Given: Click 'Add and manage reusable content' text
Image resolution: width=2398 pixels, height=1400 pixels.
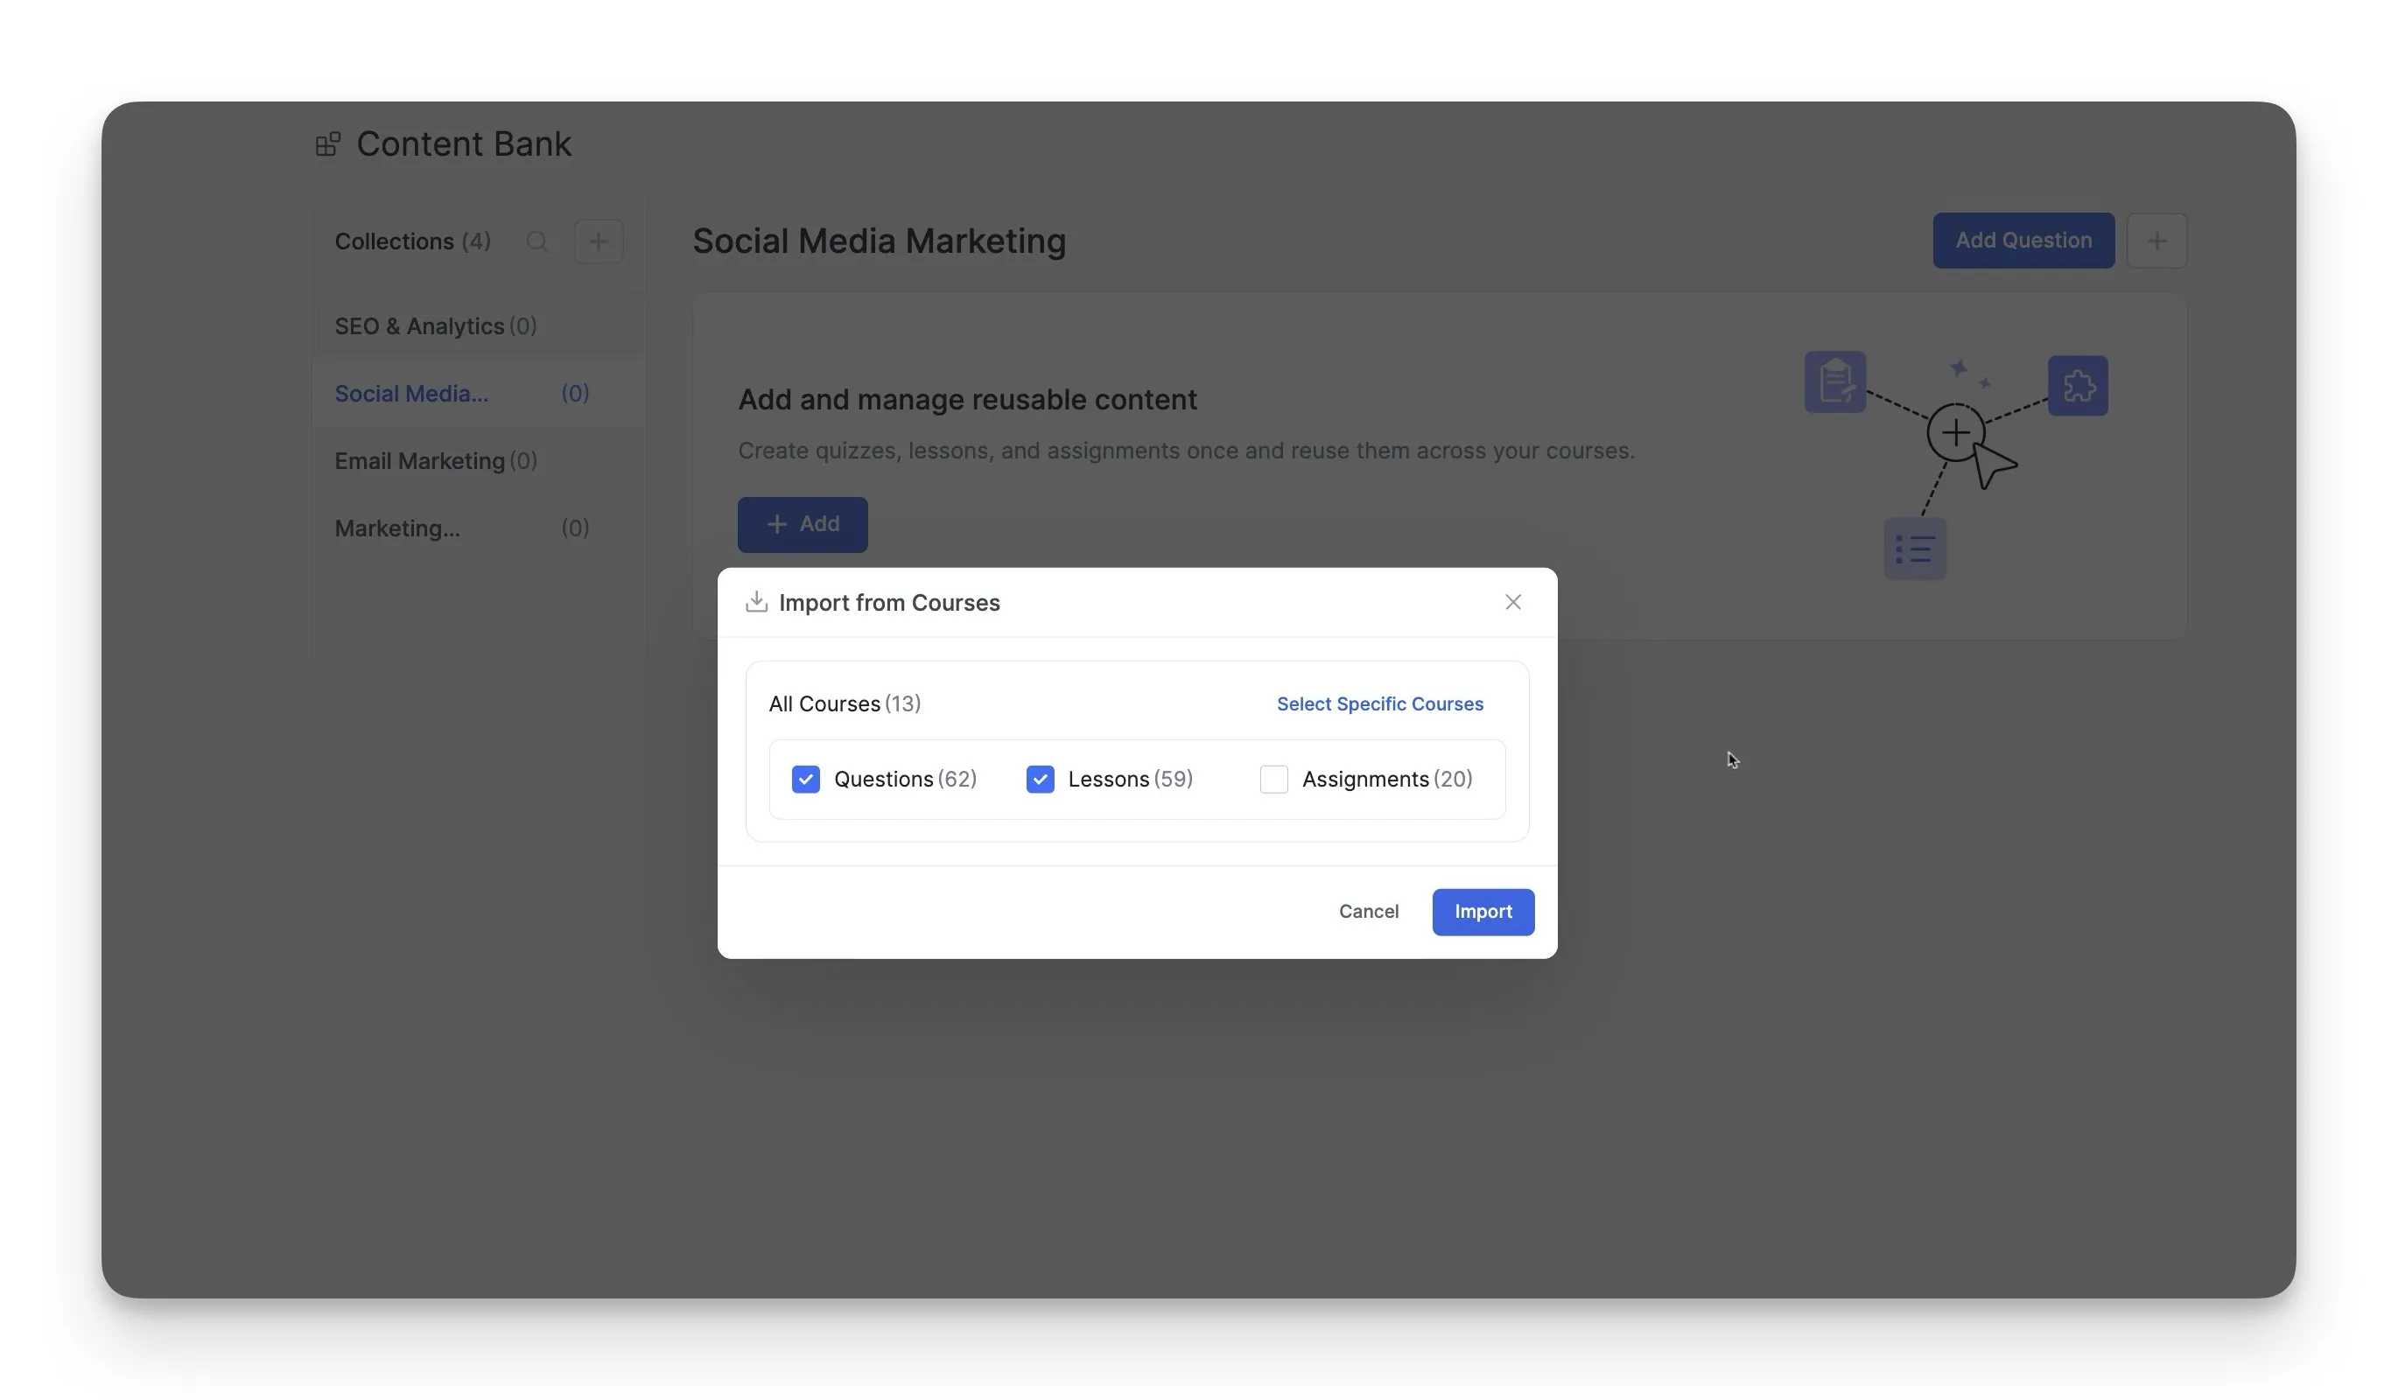Looking at the screenshot, I should pyautogui.click(x=967, y=400).
